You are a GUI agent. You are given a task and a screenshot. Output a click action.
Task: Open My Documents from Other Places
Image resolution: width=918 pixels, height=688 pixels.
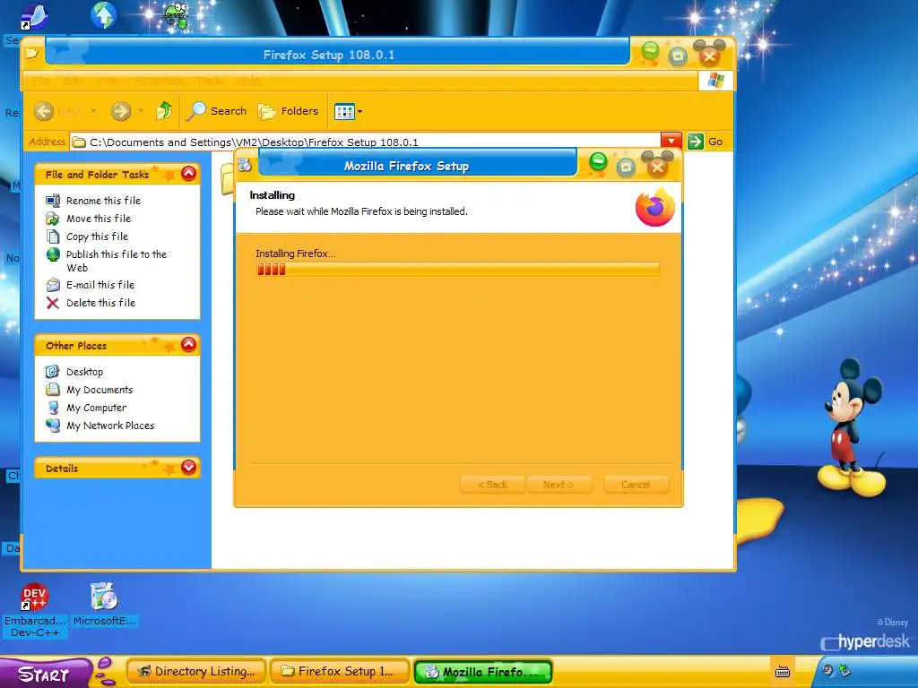tap(100, 390)
